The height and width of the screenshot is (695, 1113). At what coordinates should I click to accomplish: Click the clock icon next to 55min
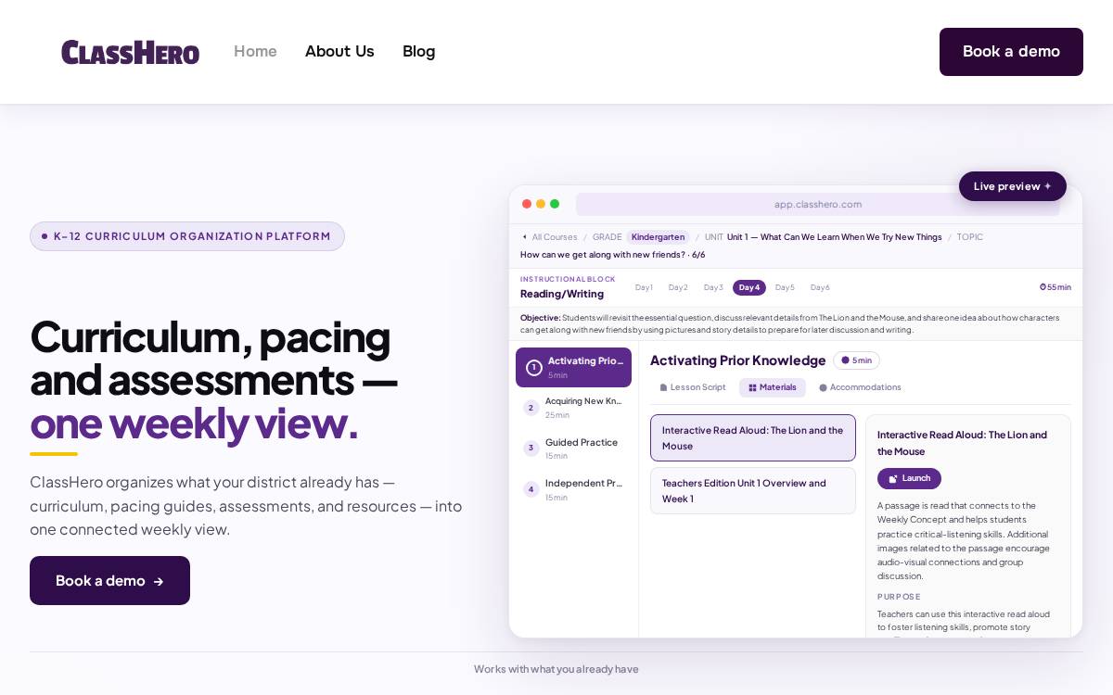(1043, 287)
